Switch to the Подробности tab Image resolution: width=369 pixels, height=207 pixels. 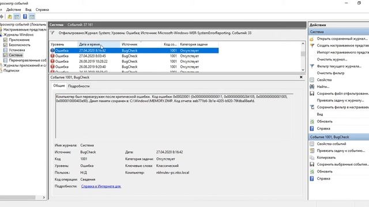coord(78,86)
